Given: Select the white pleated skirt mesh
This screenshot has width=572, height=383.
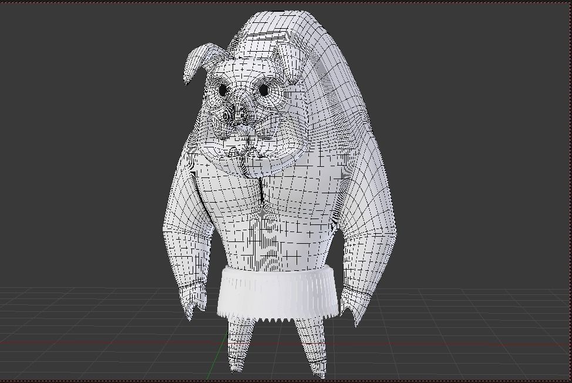Looking at the screenshot, I should point(277,294).
